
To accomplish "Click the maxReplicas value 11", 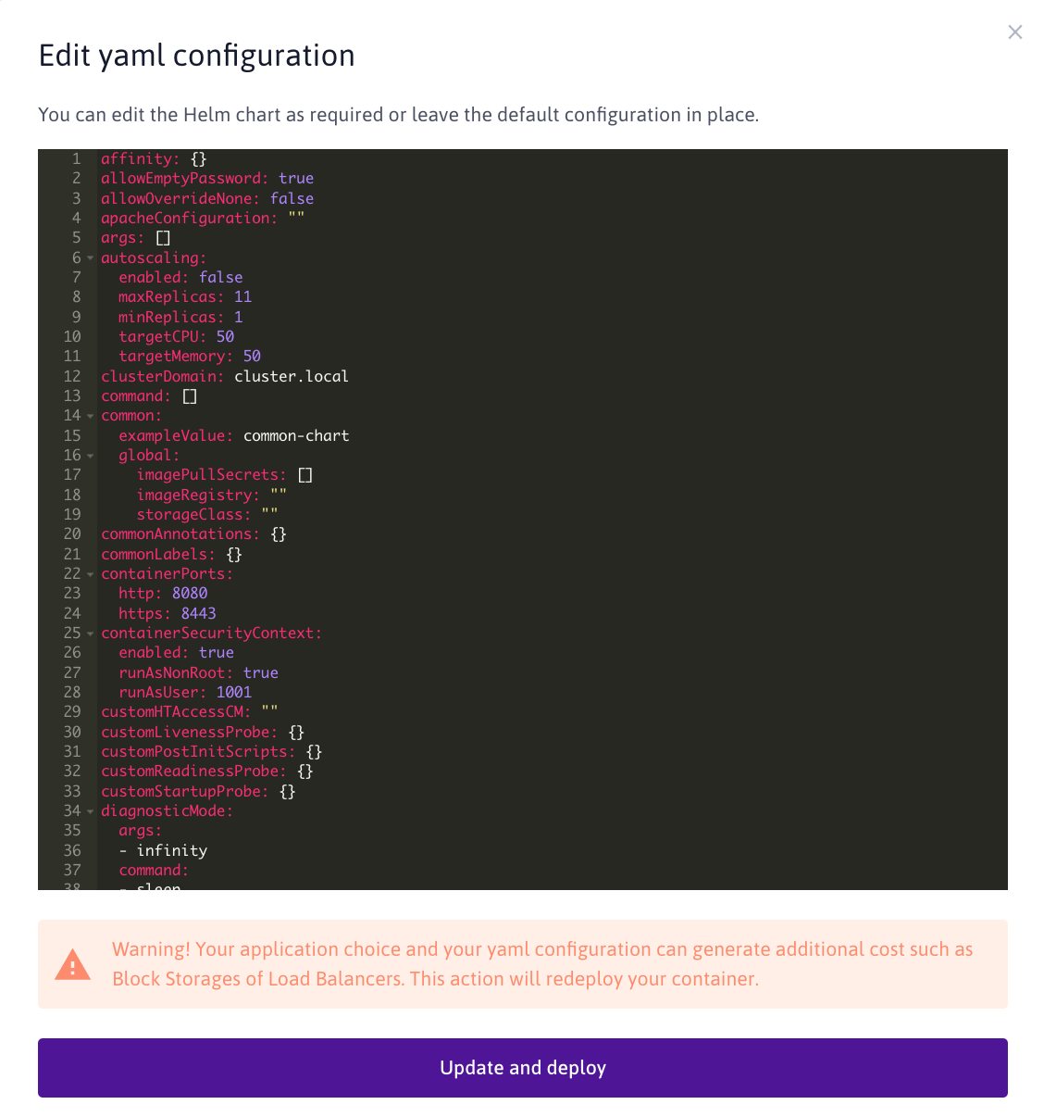I will click(242, 297).
